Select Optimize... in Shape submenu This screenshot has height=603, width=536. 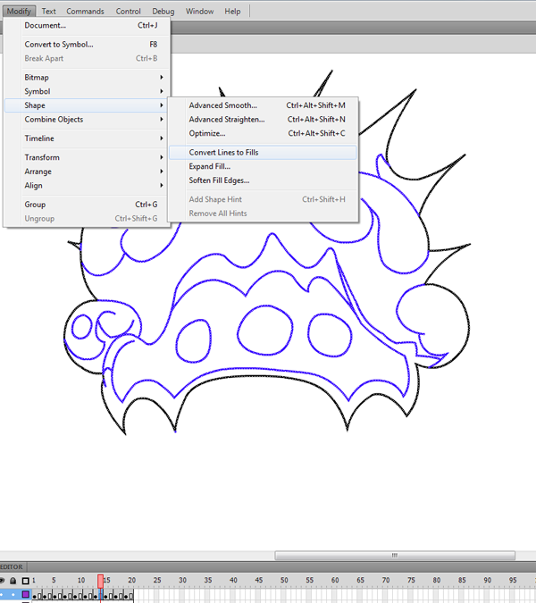[263, 133]
